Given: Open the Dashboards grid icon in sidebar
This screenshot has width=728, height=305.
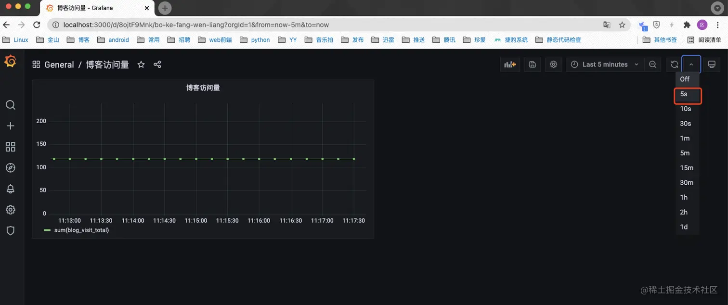Looking at the screenshot, I should pos(10,147).
